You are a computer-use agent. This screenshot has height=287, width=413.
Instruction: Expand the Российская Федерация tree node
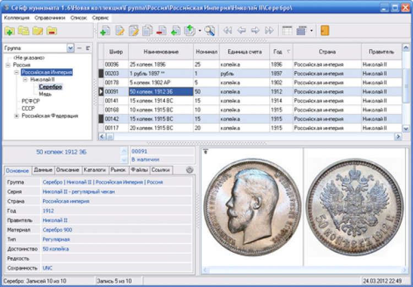pyautogui.click(x=17, y=116)
